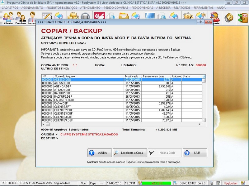The width and height of the screenshot is (249, 186).
Task: Click the green Exit door icon
Action: (243, 18)
